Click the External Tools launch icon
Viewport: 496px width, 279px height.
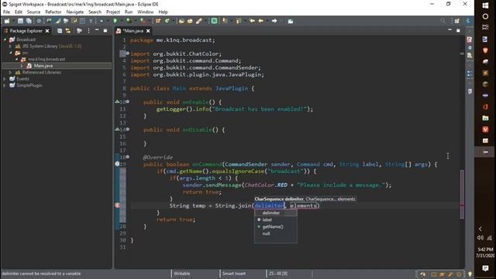coord(143,21)
